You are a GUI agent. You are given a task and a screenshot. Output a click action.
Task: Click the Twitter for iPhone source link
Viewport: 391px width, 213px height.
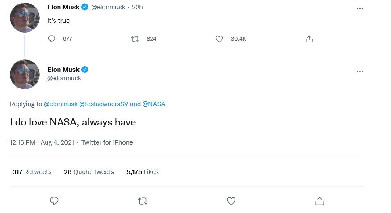click(107, 142)
